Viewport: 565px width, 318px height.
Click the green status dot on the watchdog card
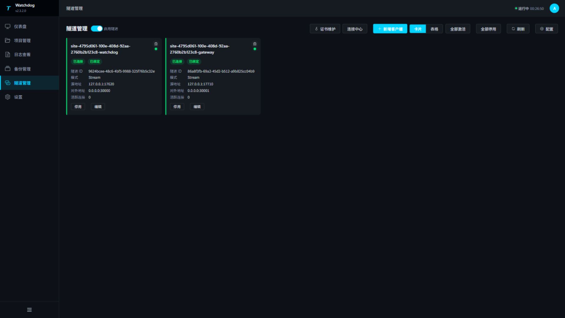pyautogui.click(x=156, y=49)
